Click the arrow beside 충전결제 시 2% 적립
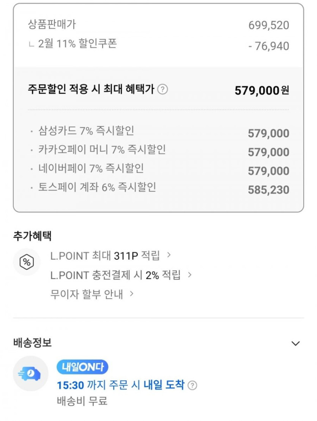Viewport: 317px width, 421px height. tap(189, 275)
